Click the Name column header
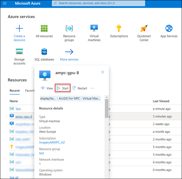Image resolution: width=182 pixels, height=179 pixels. click(x=14, y=101)
